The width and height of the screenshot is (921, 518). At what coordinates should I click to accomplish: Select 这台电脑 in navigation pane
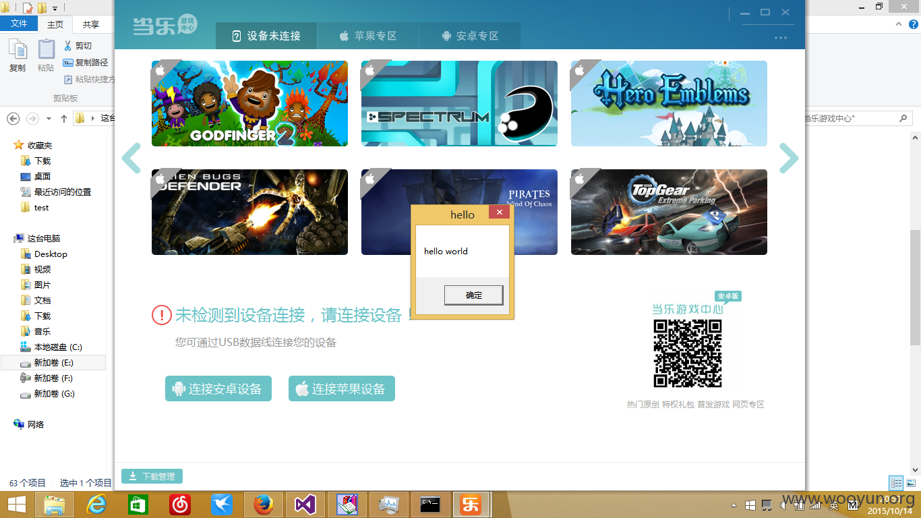click(37, 238)
